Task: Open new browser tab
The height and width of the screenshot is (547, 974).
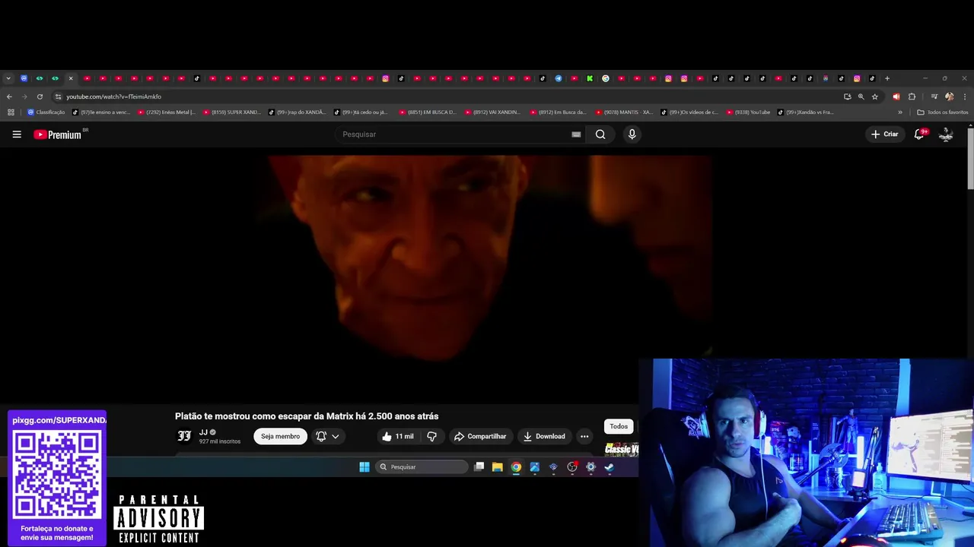Action: pyautogui.click(x=887, y=78)
